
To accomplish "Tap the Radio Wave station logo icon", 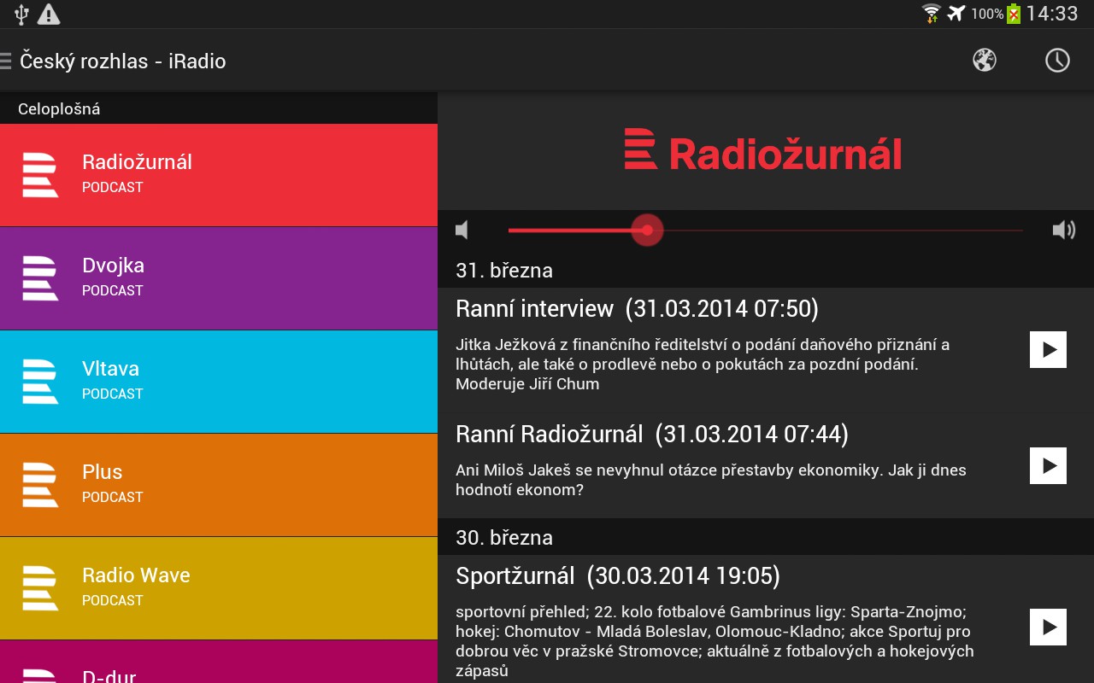I will click(40, 588).
